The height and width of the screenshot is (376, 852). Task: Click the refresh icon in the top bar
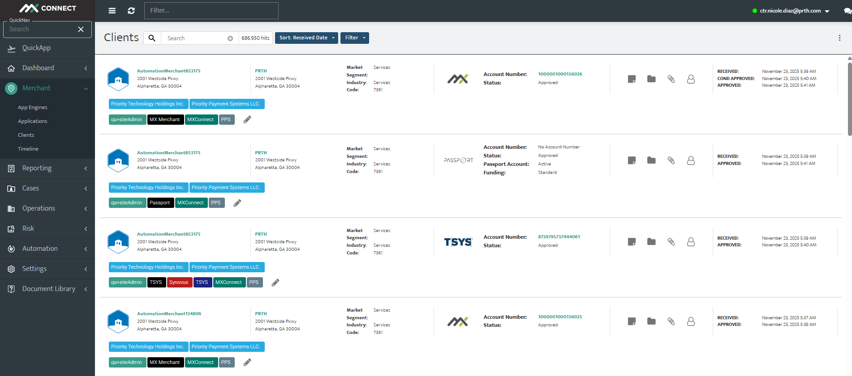pos(131,11)
